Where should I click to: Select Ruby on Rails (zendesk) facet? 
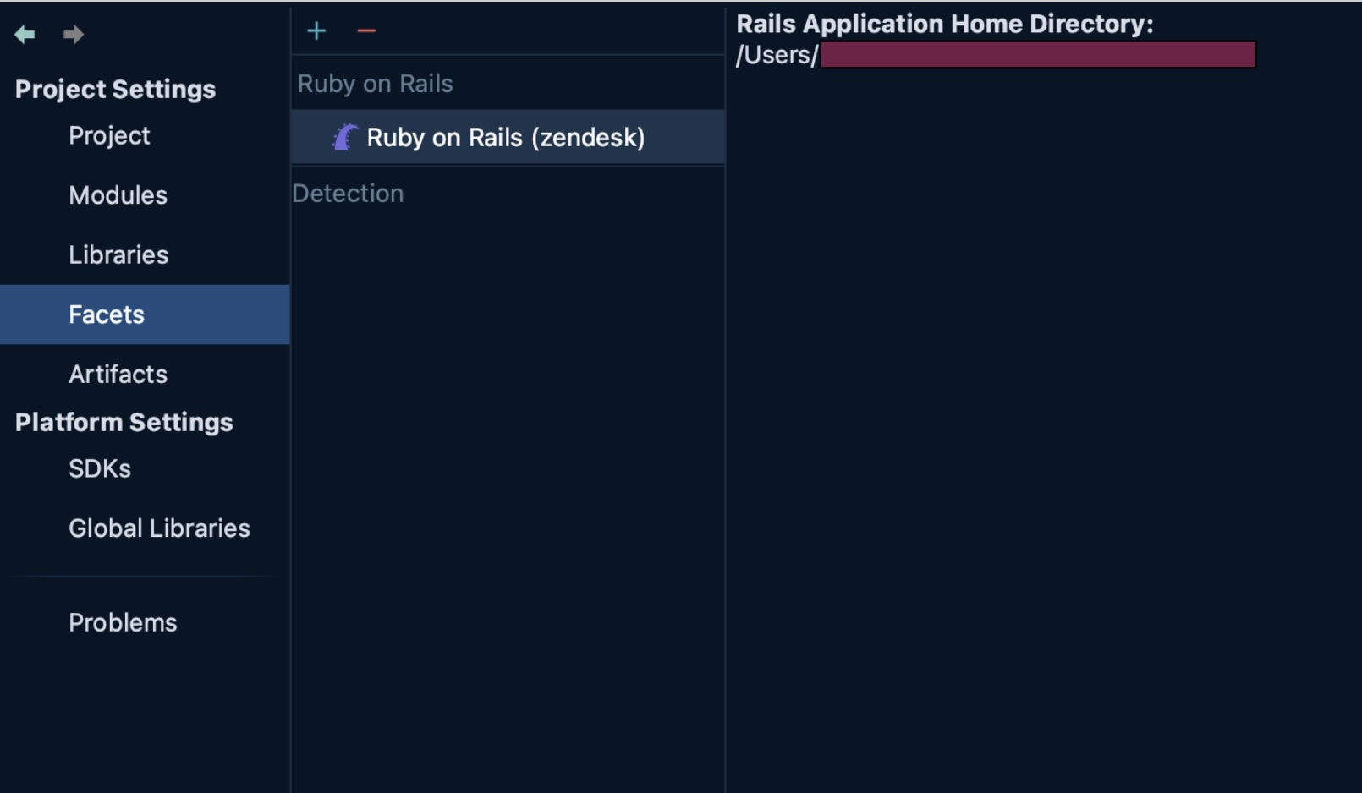click(505, 138)
